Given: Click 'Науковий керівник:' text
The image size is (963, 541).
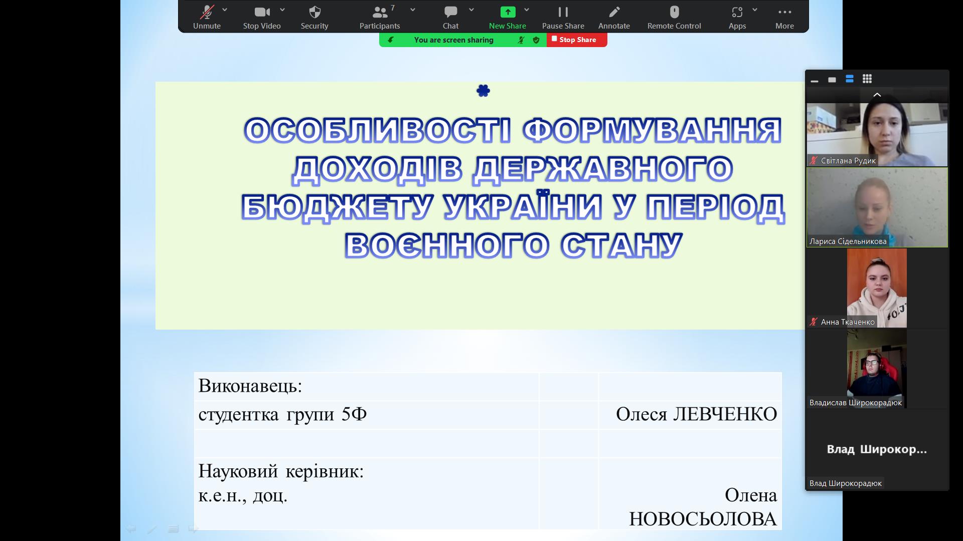Looking at the screenshot, I should (281, 471).
